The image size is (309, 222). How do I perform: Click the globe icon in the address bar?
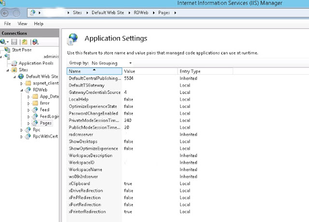(32, 13)
